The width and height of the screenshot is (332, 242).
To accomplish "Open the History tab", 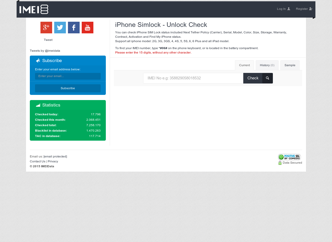I will 267,65.
